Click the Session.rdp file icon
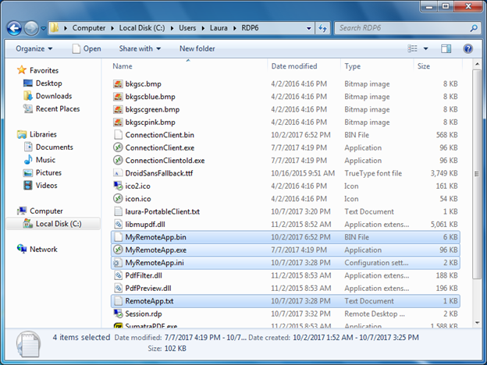Image resolution: width=487 pixels, height=365 pixels. (119, 313)
